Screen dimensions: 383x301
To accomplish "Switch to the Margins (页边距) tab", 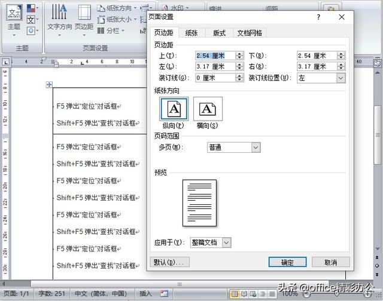I will pos(163,33).
